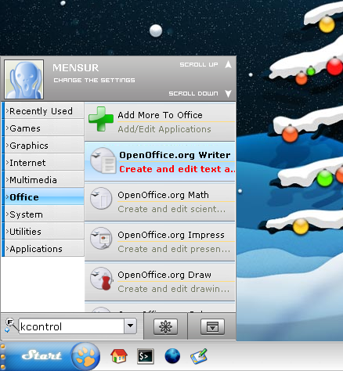The image size is (343, 371).
Task: Click Change The Settings link
Action: coord(94,80)
